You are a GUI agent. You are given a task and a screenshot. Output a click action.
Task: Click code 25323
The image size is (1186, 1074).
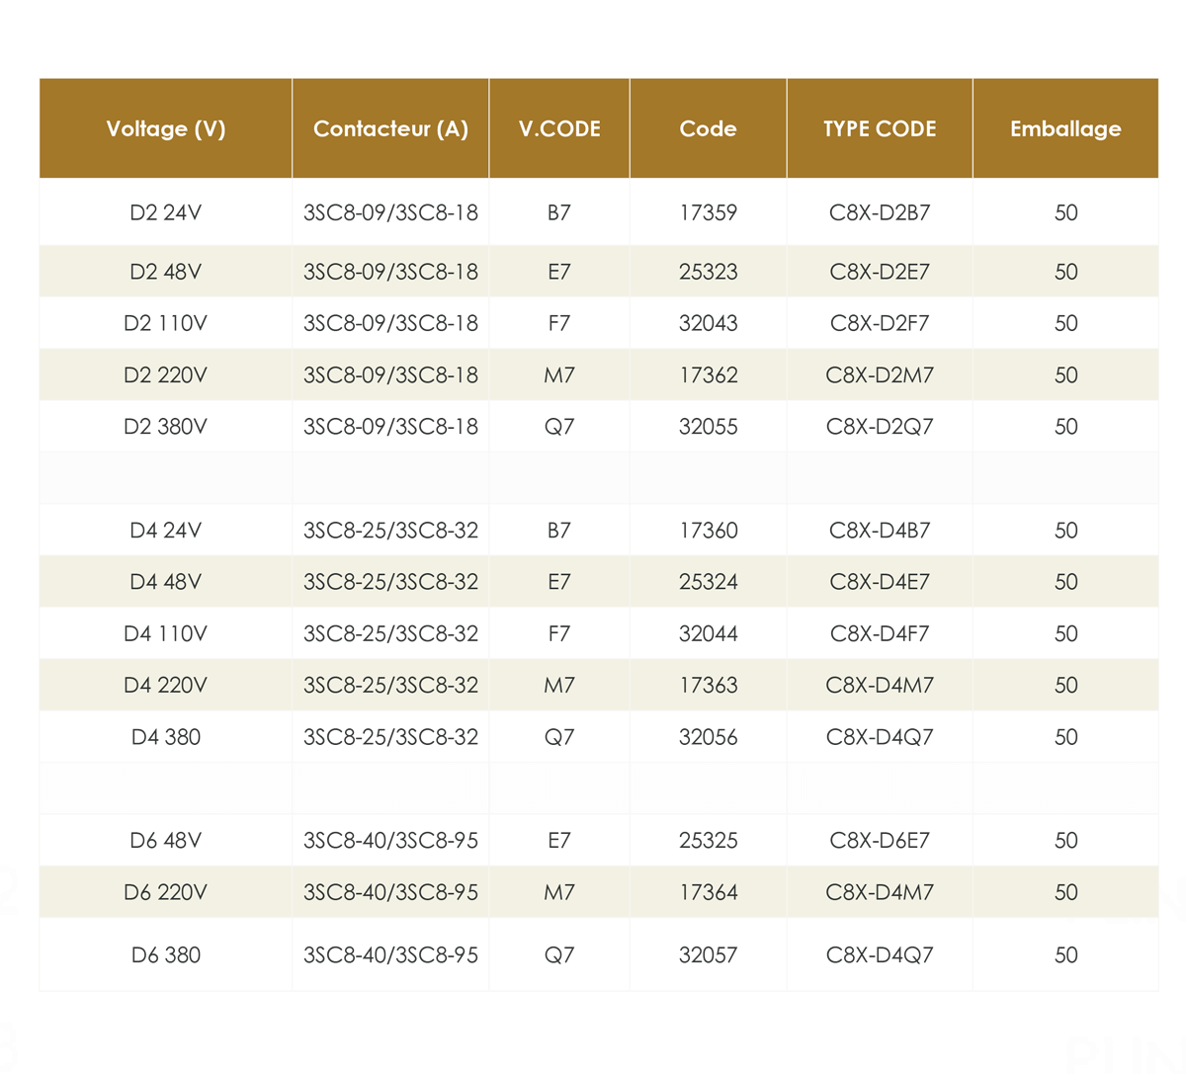(x=708, y=272)
